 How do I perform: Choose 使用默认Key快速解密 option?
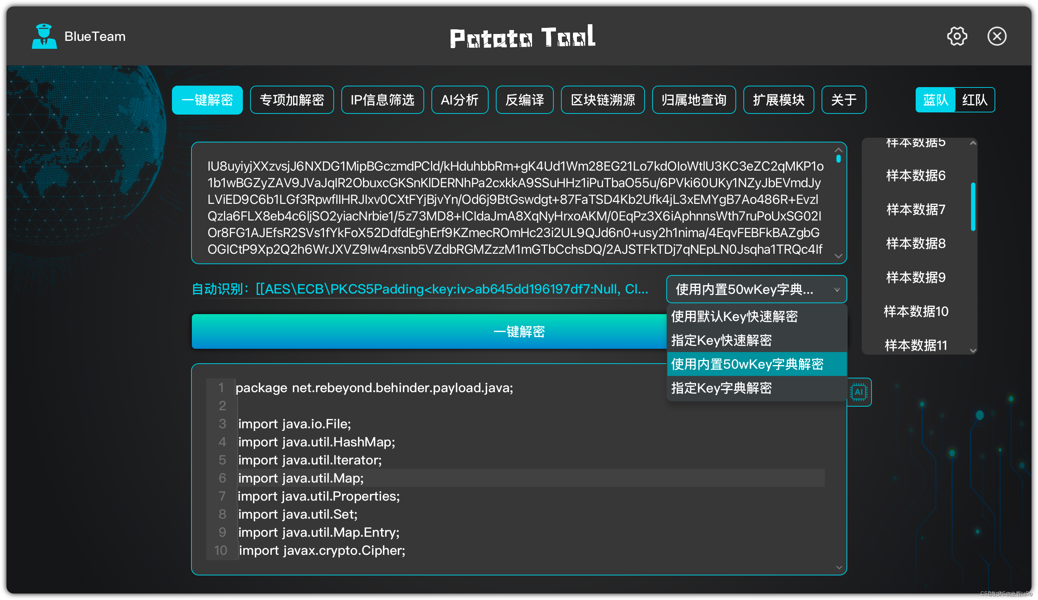(734, 317)
